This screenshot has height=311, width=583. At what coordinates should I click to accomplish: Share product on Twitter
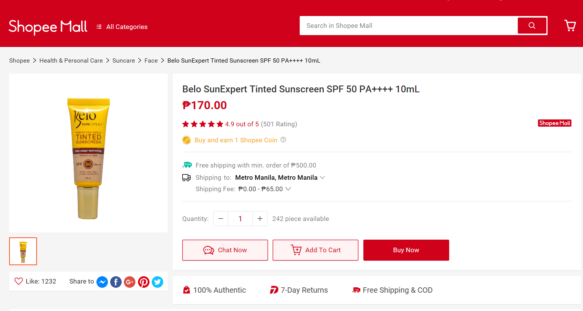pyautogui.click(x=157, y=282)
